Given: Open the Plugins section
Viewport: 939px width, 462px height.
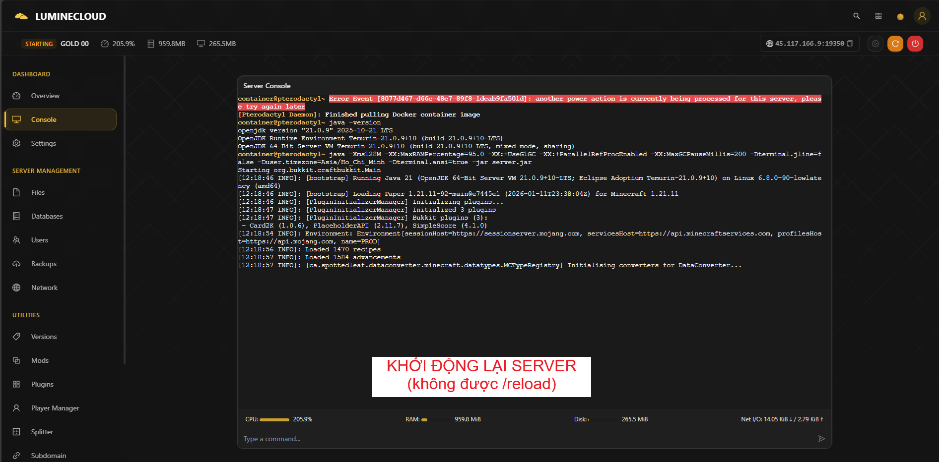Looking at the screenshot, I should coord(42,384).
